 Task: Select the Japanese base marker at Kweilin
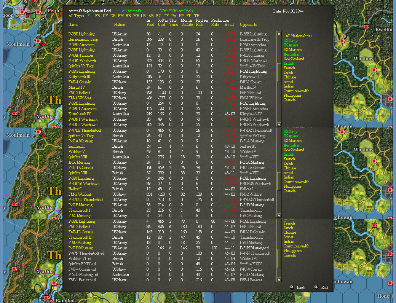[x=366, y=27]
